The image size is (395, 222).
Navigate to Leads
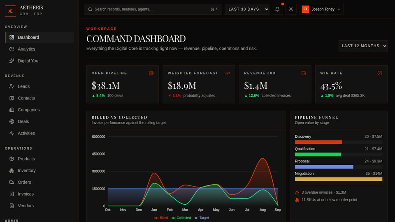pyautogui.click(x=39, y=86)
